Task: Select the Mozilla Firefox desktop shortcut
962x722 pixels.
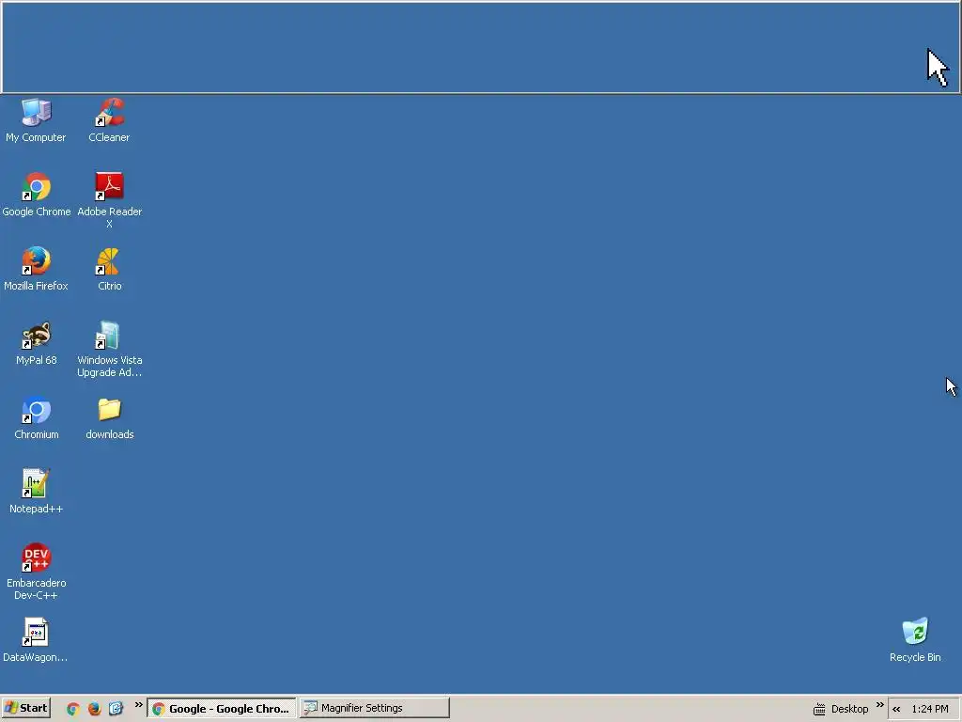Action: coord(36,269)
